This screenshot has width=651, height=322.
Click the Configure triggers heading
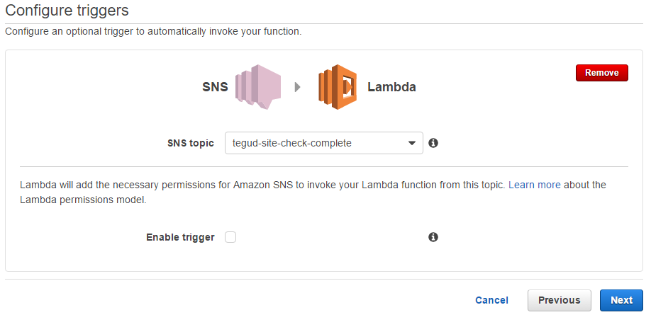click(67, 11)
